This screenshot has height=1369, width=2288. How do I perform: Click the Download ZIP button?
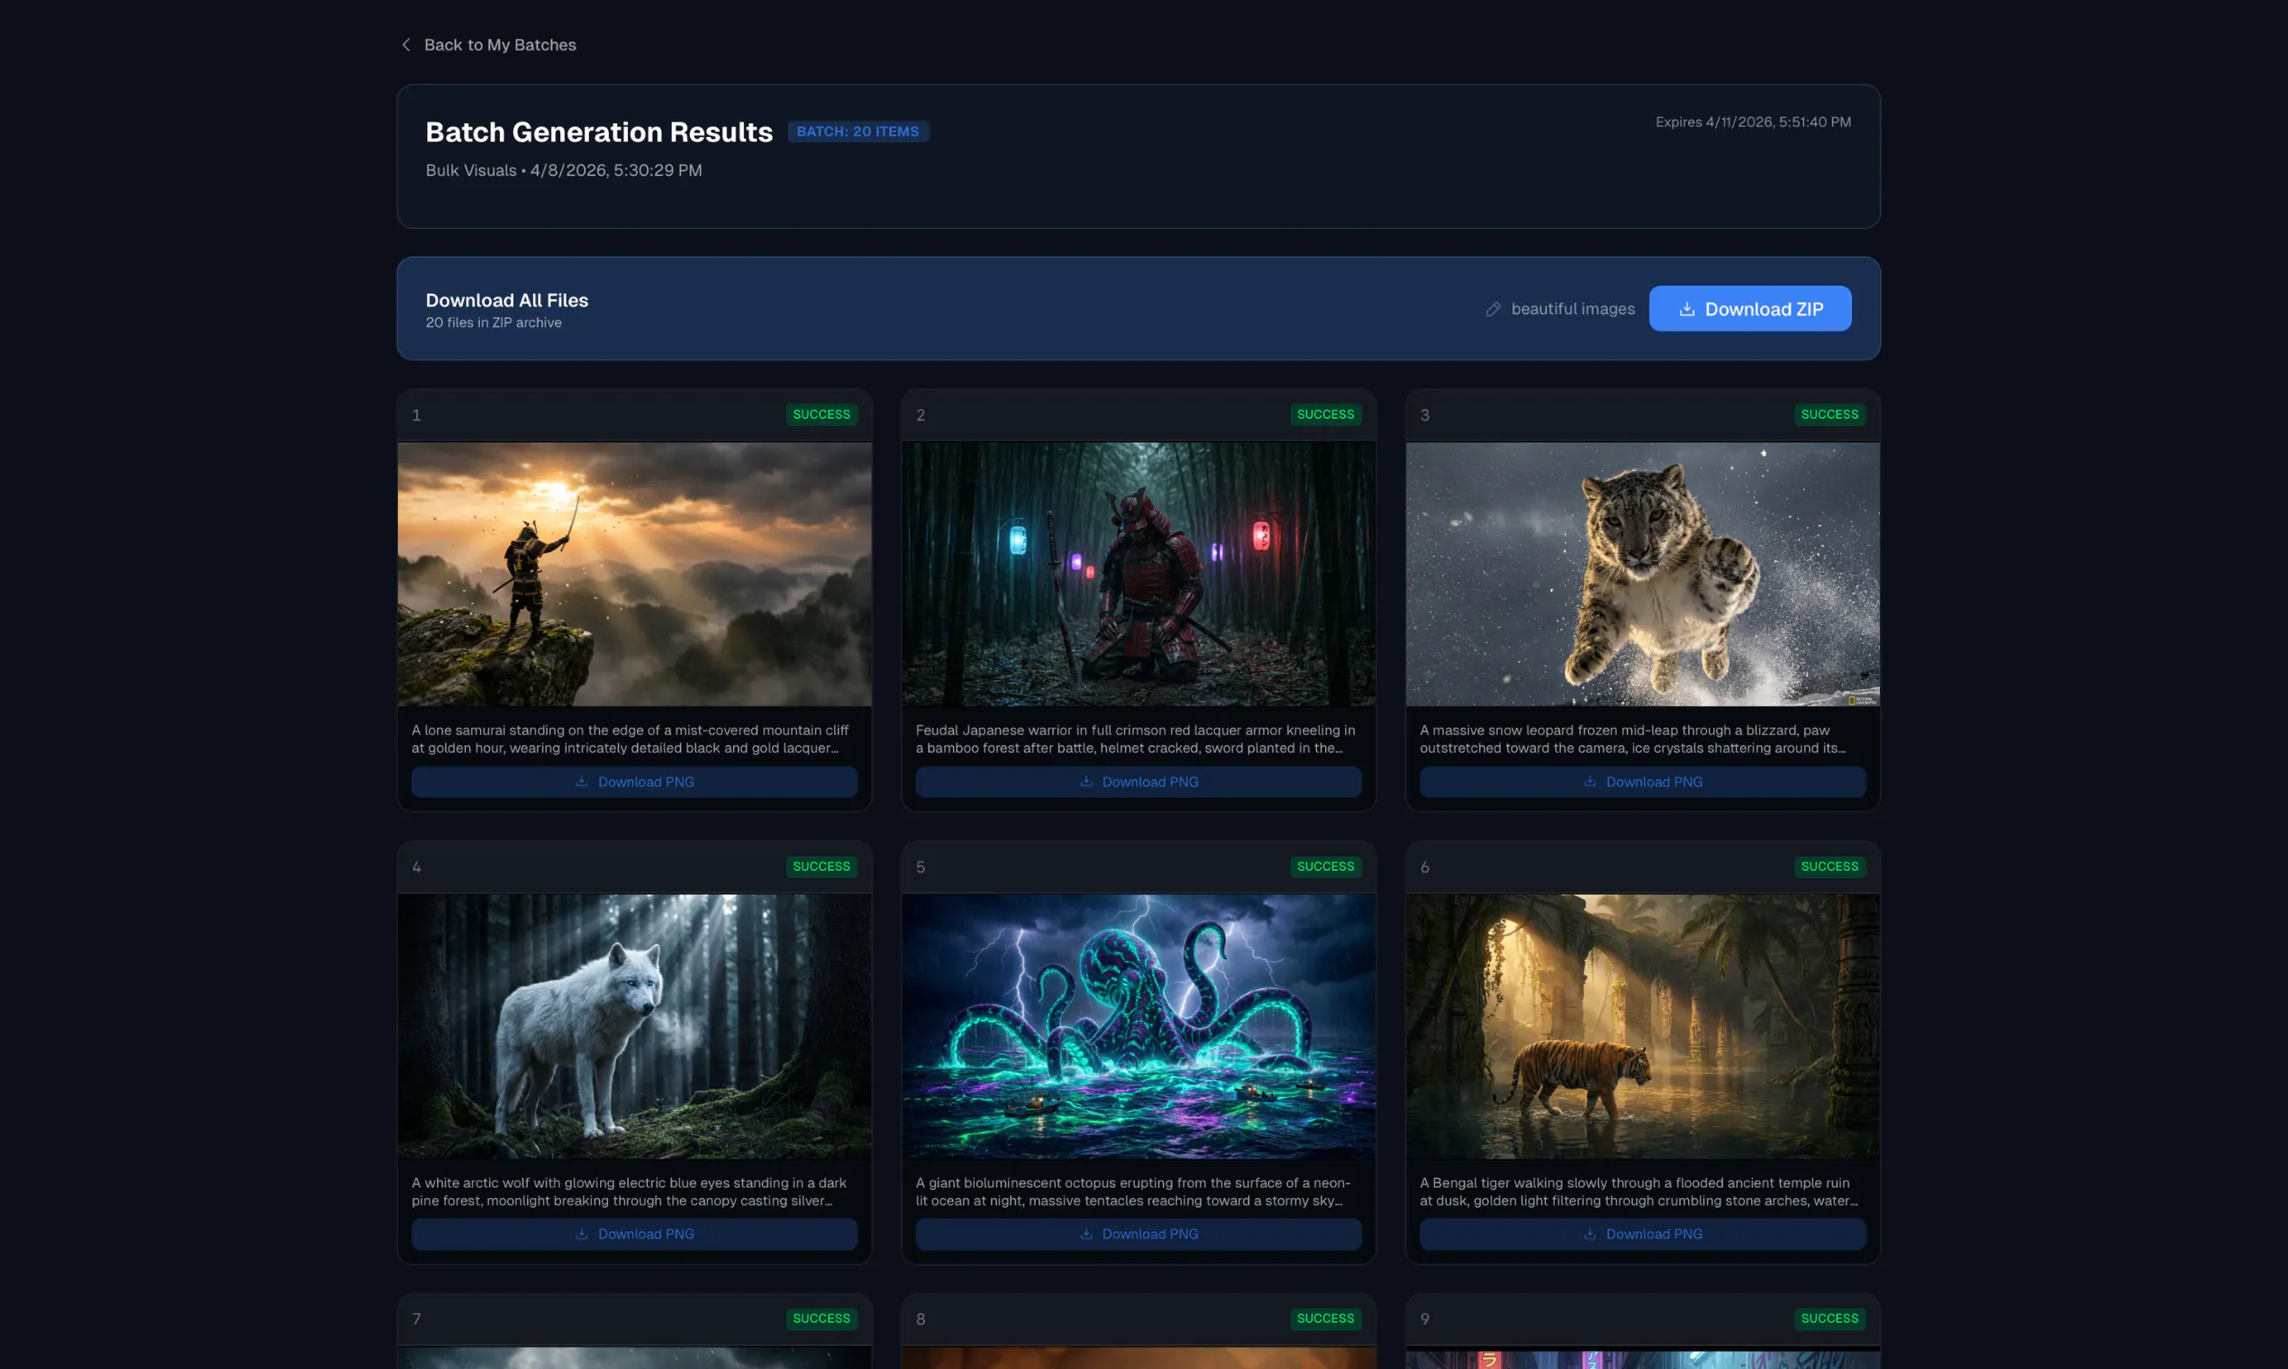point(1749,309)
